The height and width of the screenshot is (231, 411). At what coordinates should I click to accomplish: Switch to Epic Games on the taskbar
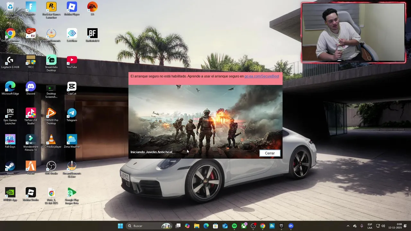(x=281, y=226)
